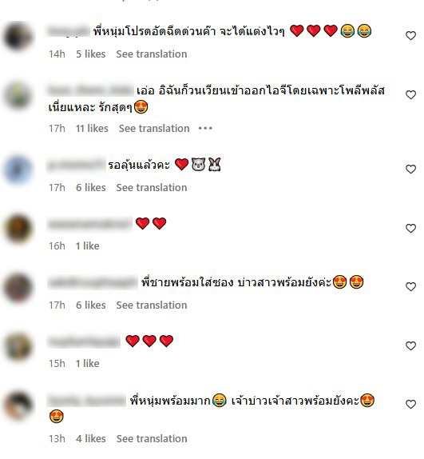
Task: Open 4 likes list on last comment
Action: [91, 438]
